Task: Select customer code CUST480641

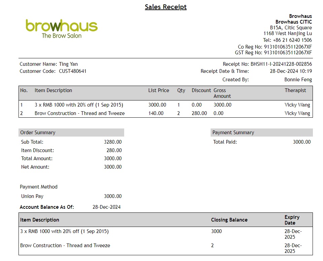Action: coord(73,71)
